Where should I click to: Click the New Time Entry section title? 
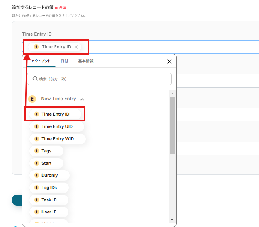pos(58,99)
